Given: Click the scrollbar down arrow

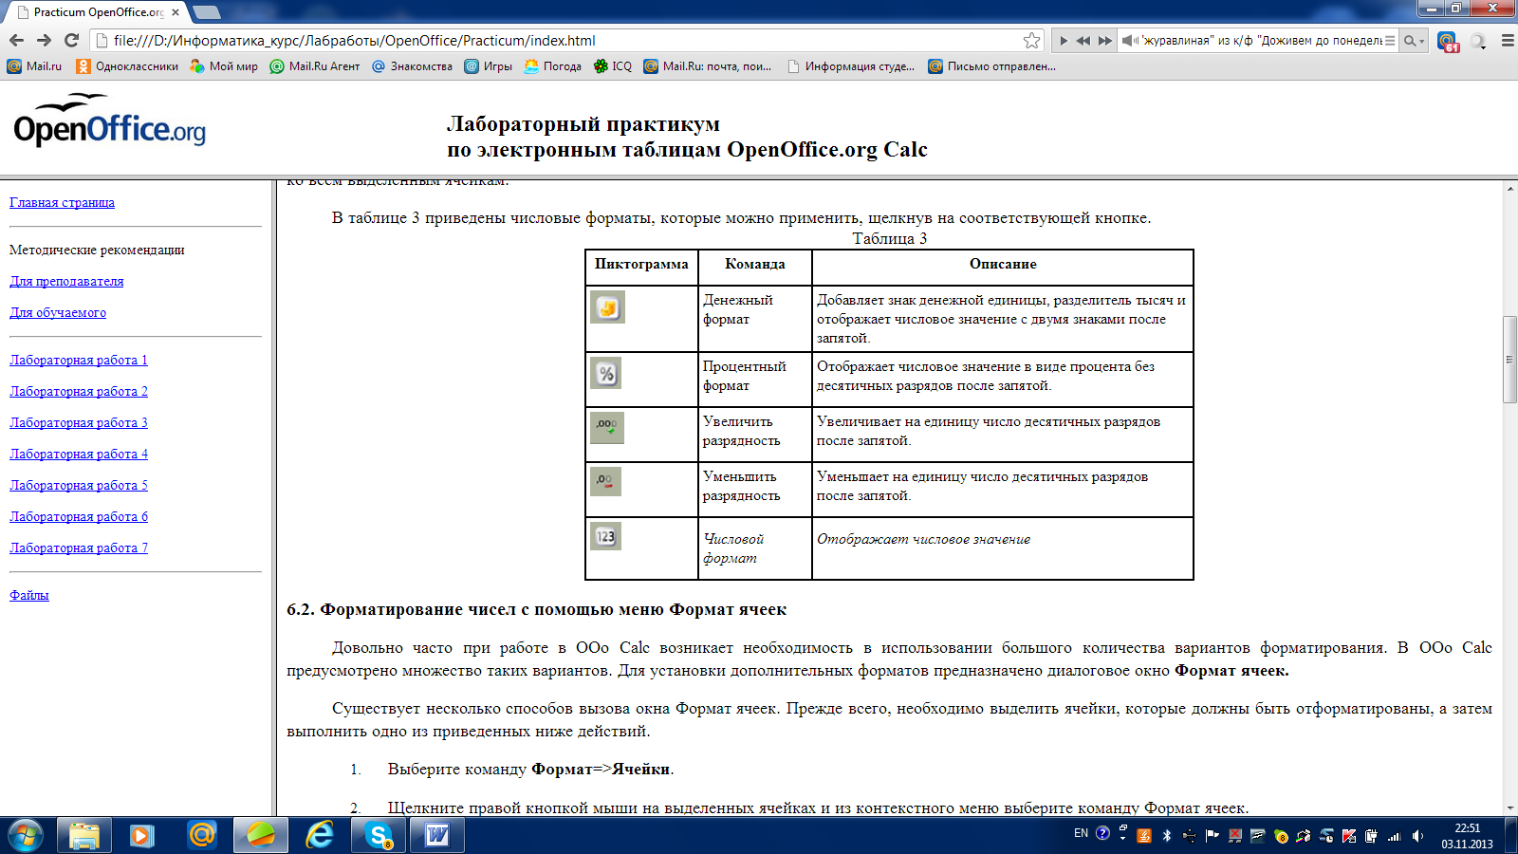Looking at the screenshot, I should [1509, 808].
